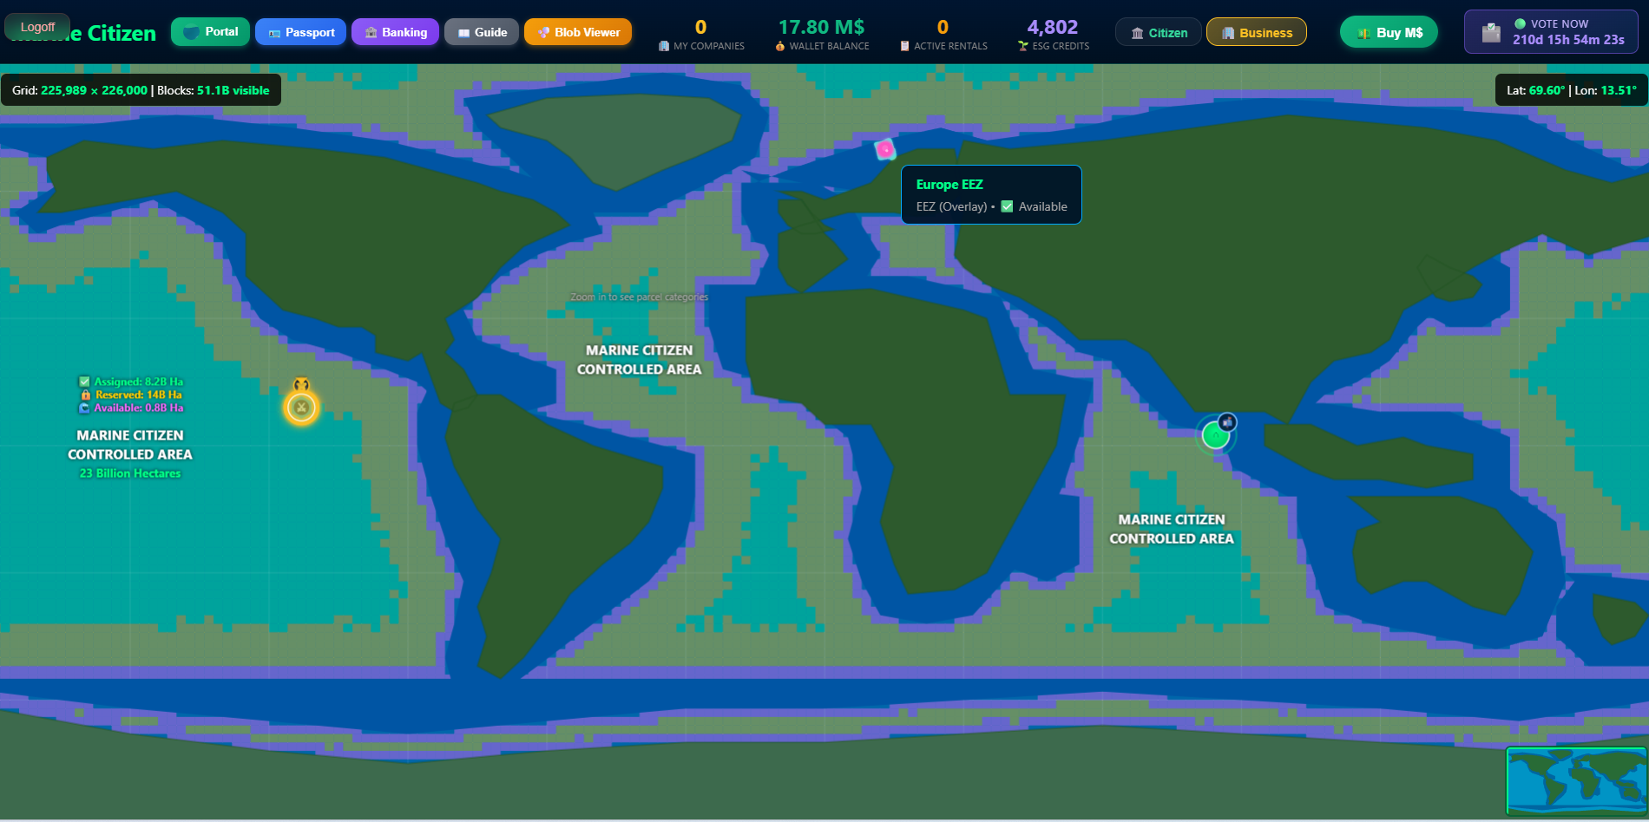Click the Pacific Marine Citizen Controlled Area label
Viewport: 1649px width, 822px height.
(x=130, y=445)
